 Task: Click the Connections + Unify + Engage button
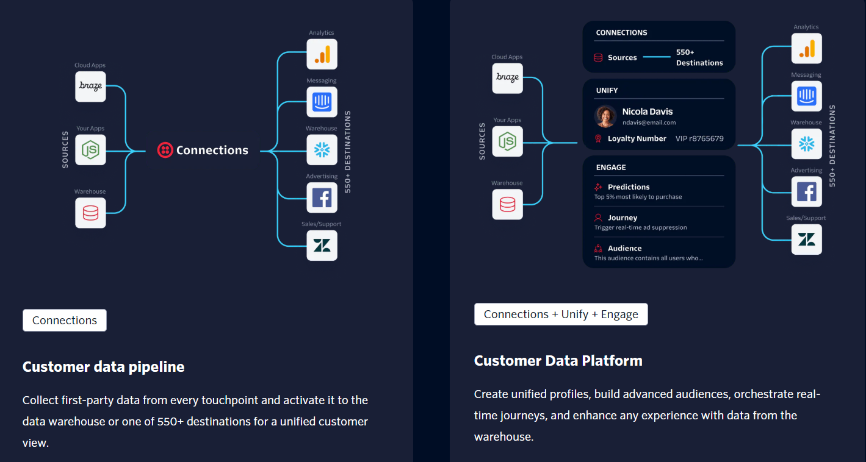[561, 315]
